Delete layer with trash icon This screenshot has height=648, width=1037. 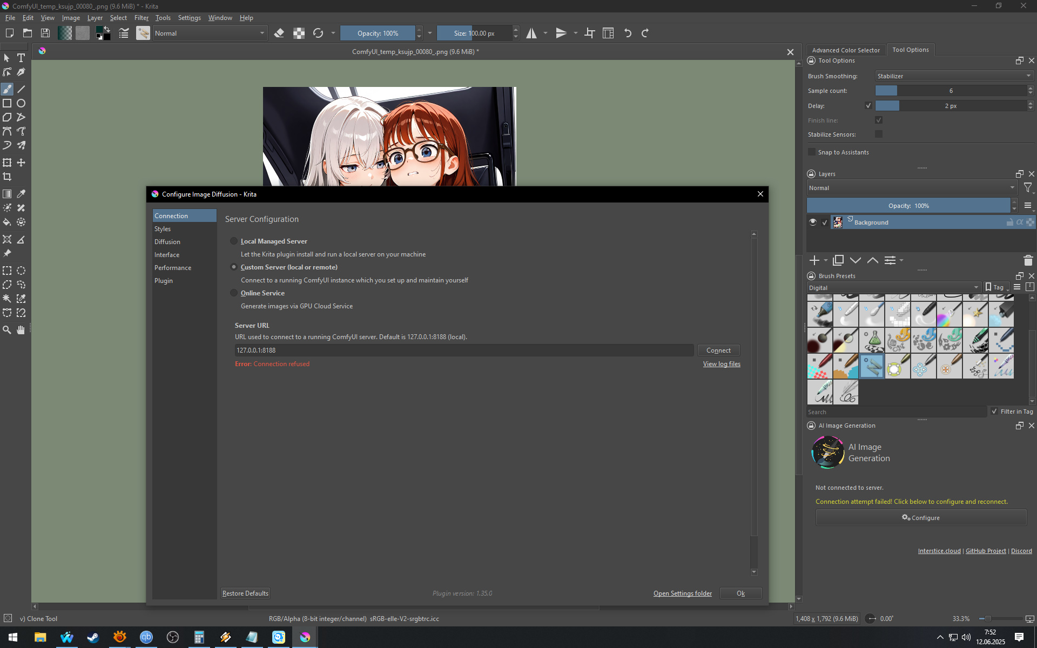click(x=1028, y=260)
